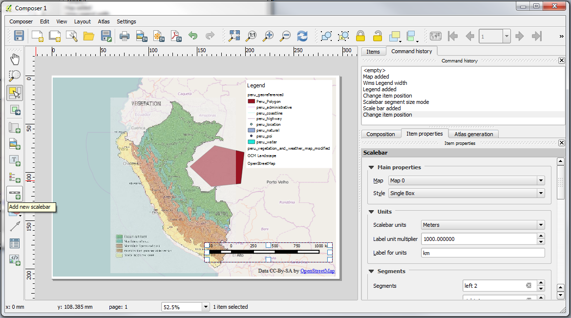The image size is (571, 318).
Task: Click the Add new scalebar tool
Action: point(15,194)
